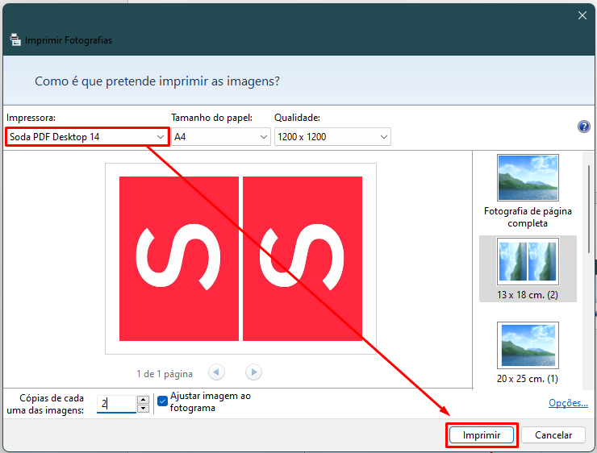Open the Opções link
Viewport: 597px width, 453px height.
568,403
